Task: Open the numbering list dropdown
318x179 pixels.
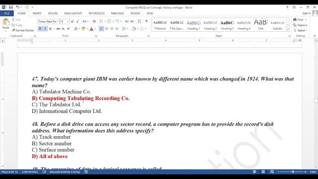Action: [113, 21]
